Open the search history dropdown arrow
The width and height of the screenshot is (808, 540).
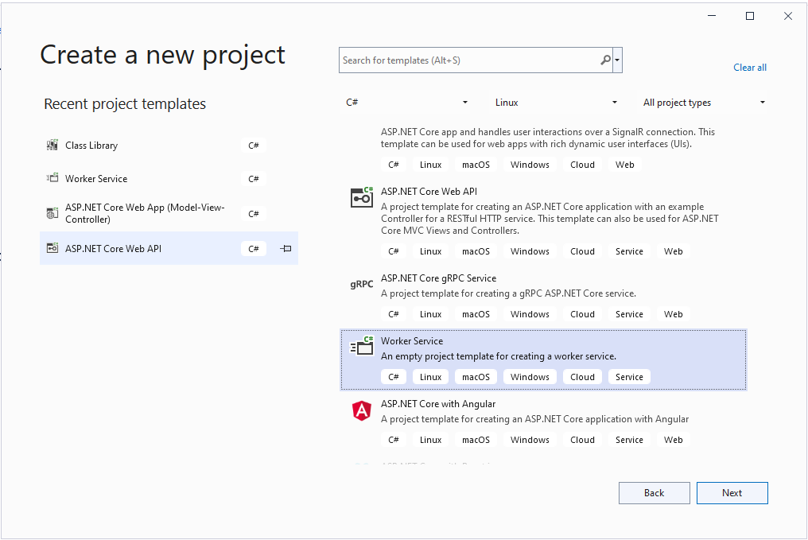pyautogui.click(x=617, y=60)
